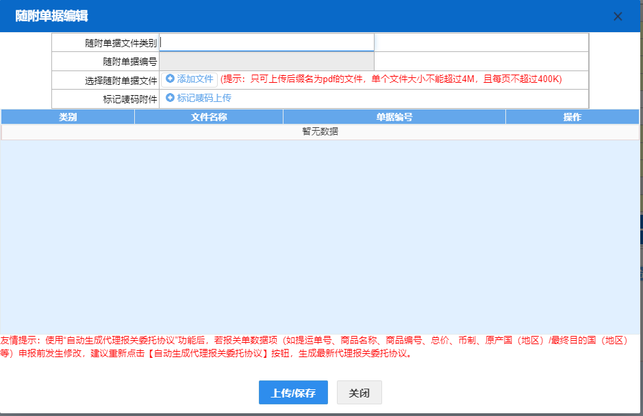Click the plus icon beside 标记唛码上传

[171, 99]
